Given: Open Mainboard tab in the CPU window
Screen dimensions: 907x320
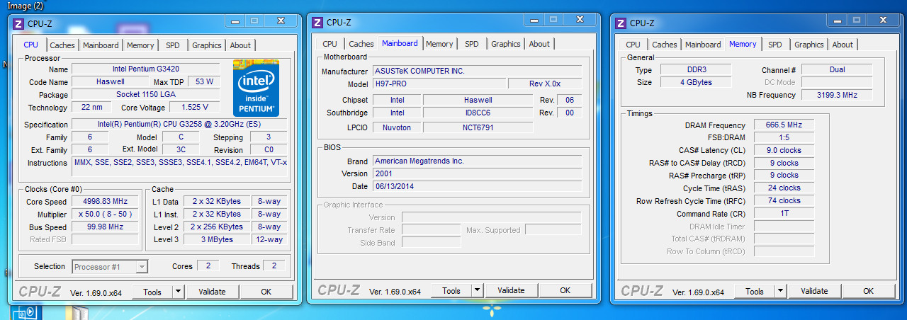Looking at the screenshot, I should [101, 45].
